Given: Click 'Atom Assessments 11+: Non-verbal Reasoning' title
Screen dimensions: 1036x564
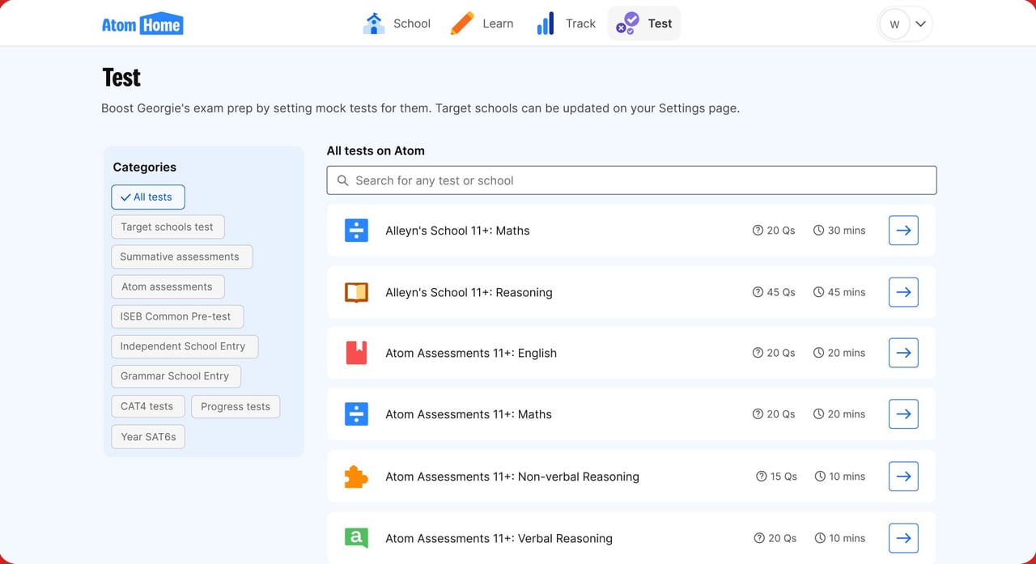Looking at the screenshot, I should [512, 477].
